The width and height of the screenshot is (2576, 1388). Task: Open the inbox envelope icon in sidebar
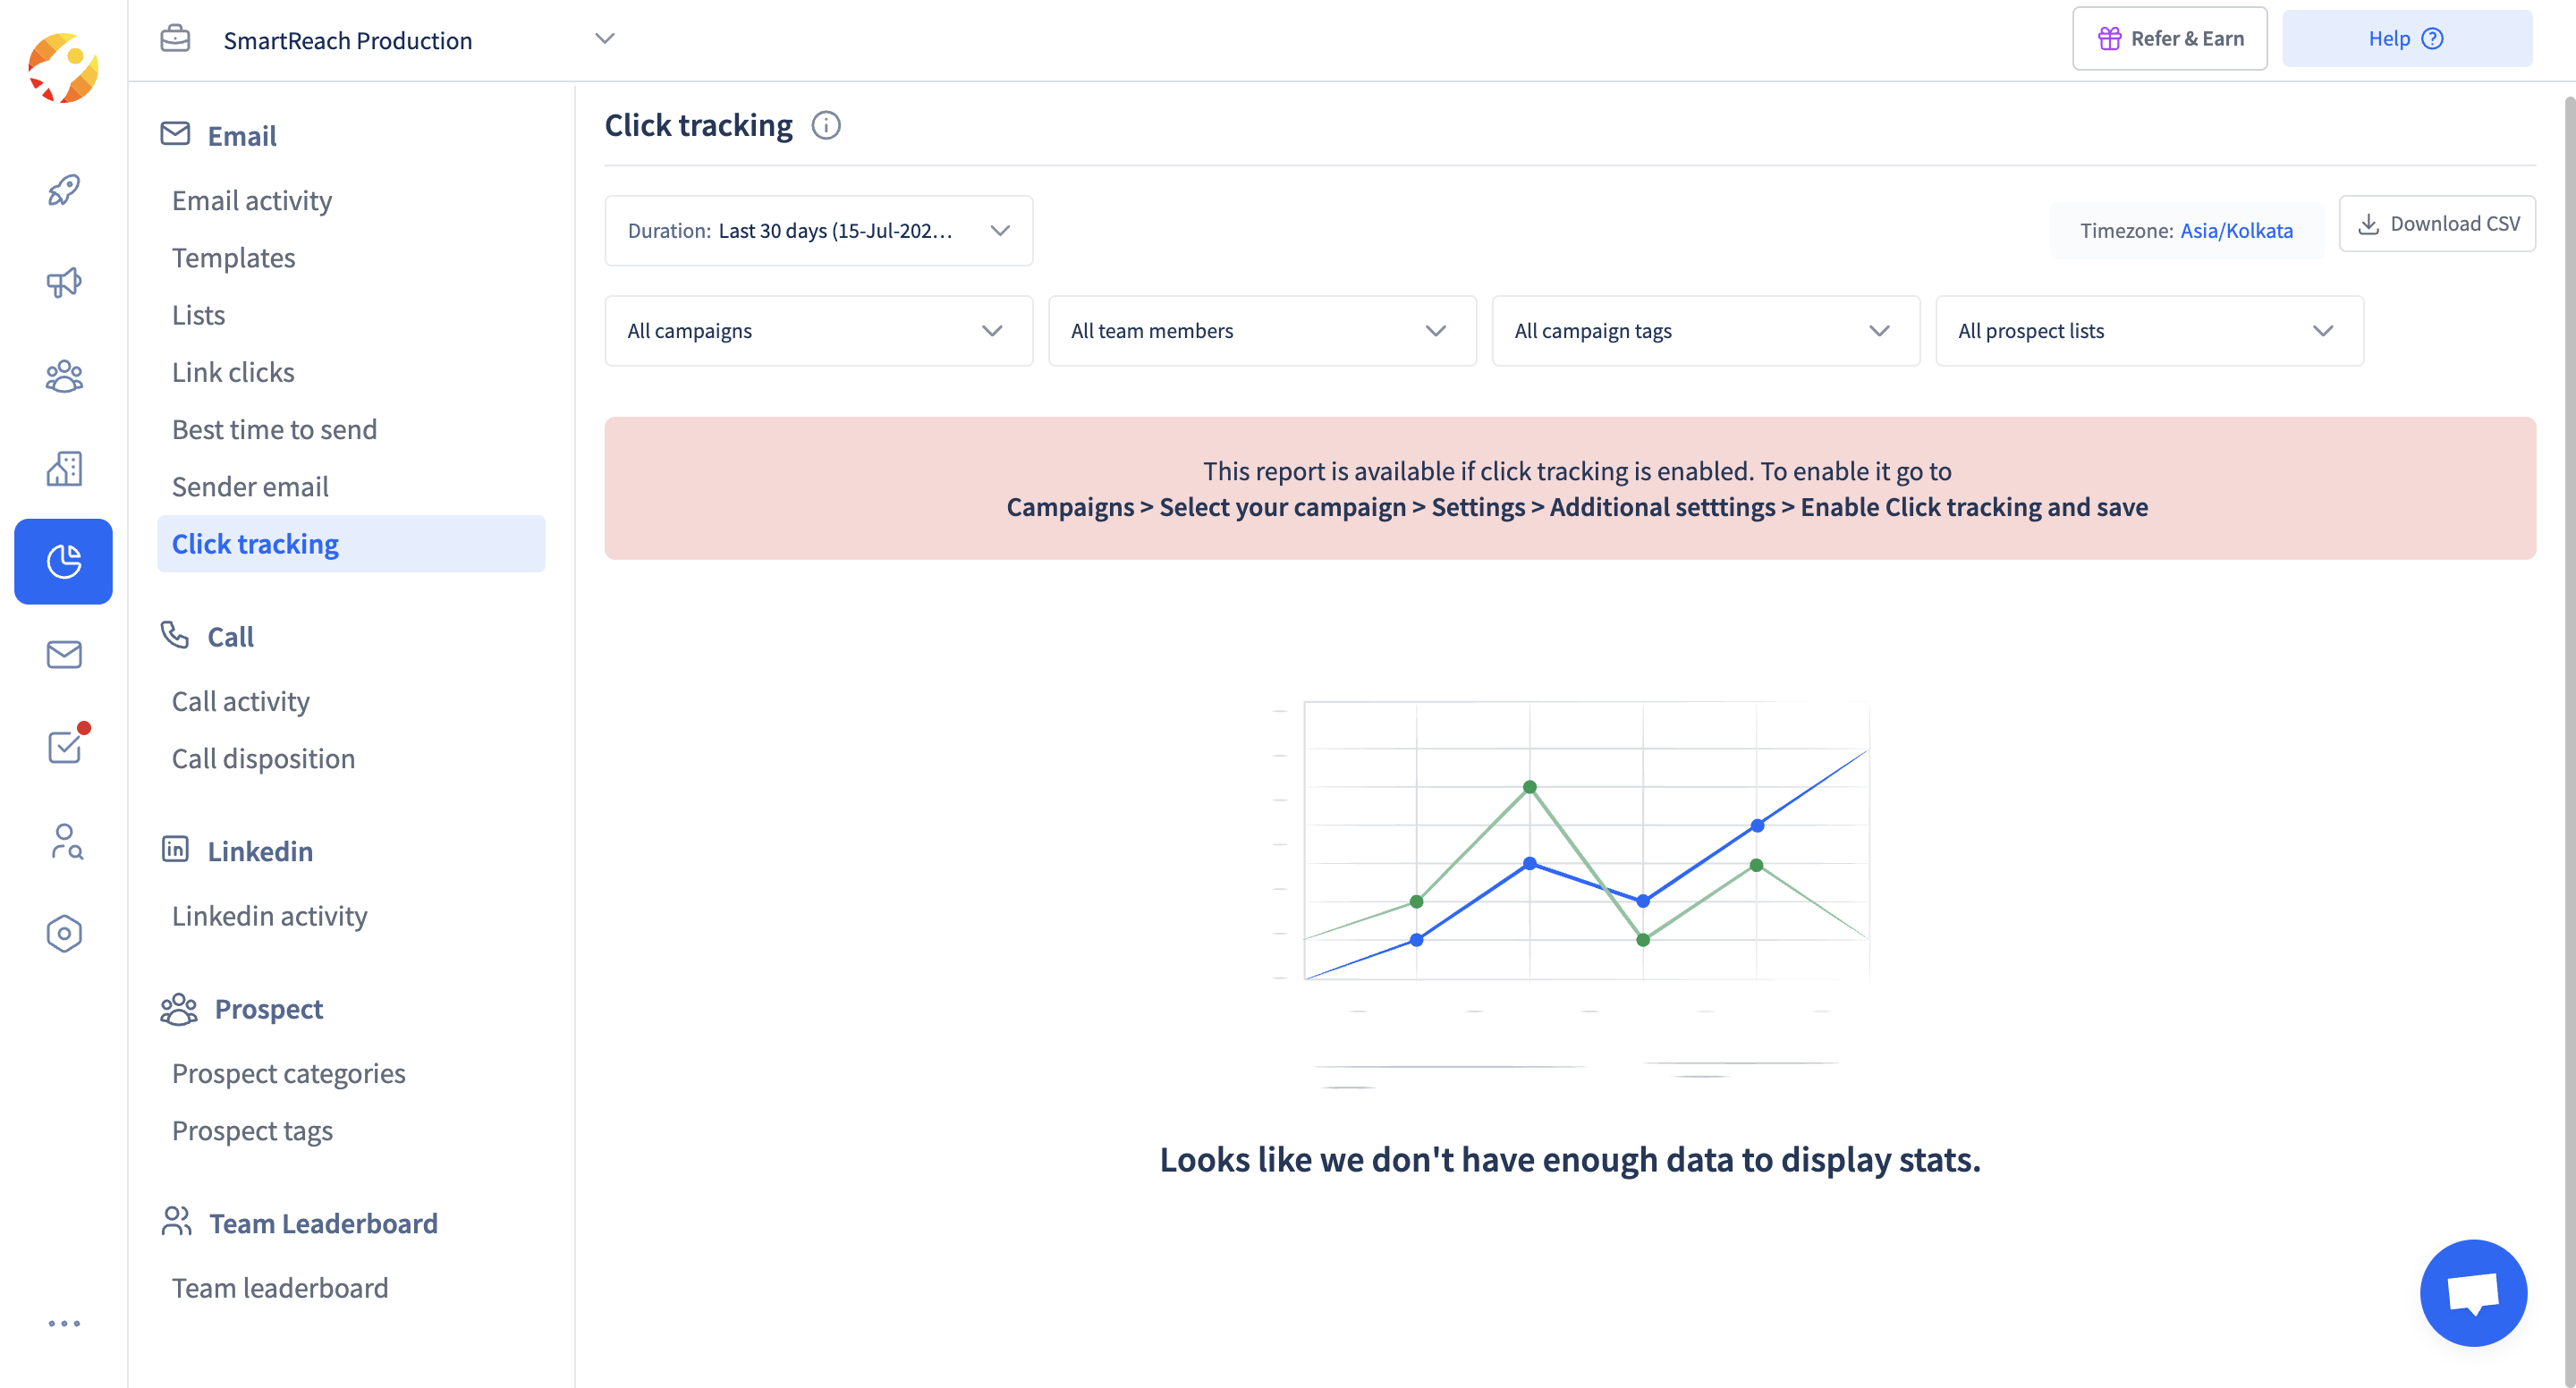click(64, 654)
